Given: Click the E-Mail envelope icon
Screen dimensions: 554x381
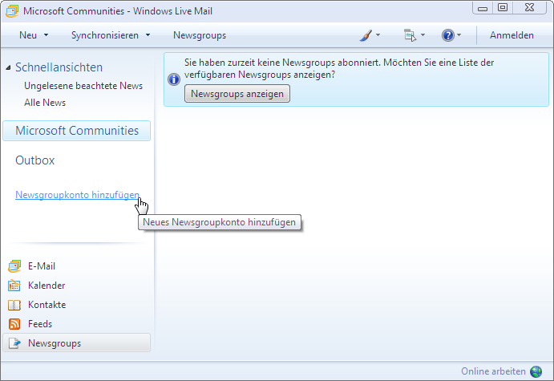Looking at the screenshot, I should click(14, 266).
